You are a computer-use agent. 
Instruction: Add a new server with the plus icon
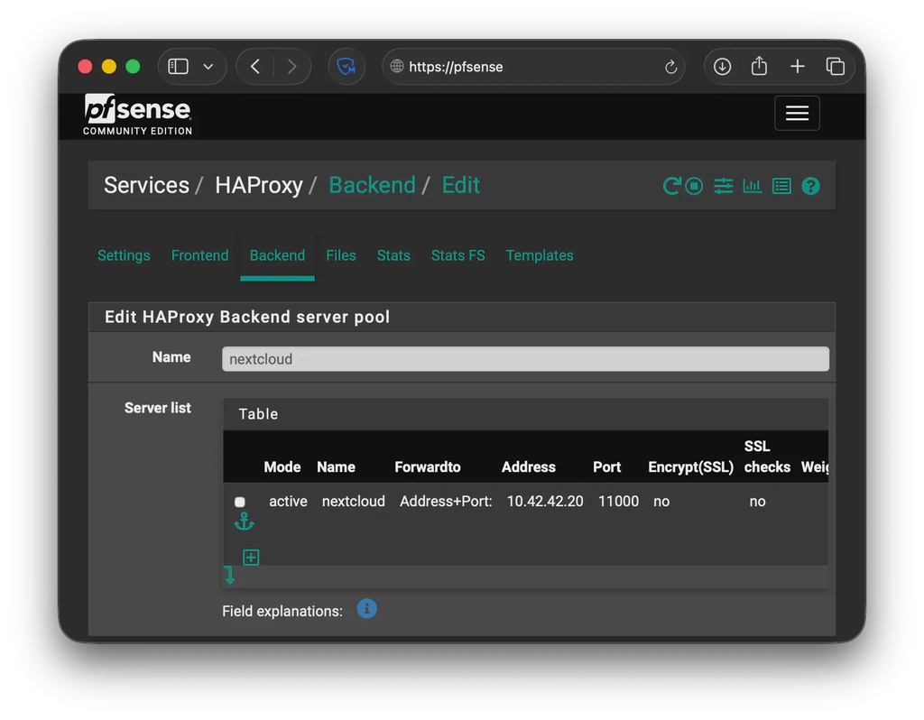(x=250, y=557)
